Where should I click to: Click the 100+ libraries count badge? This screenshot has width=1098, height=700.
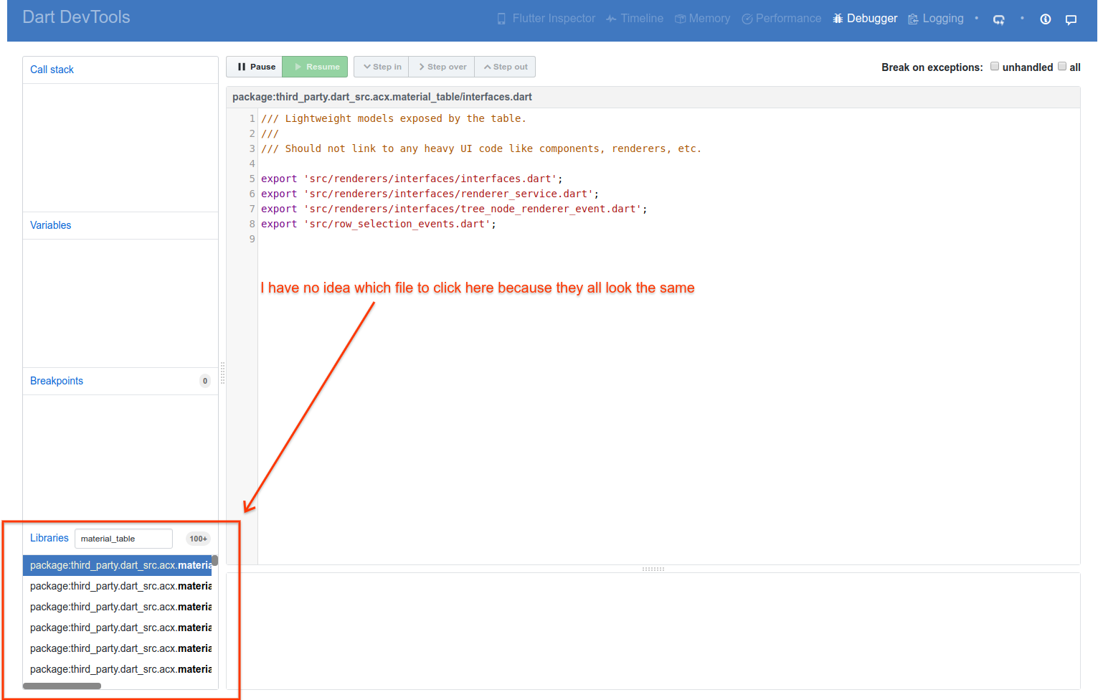tap(198, 539)
